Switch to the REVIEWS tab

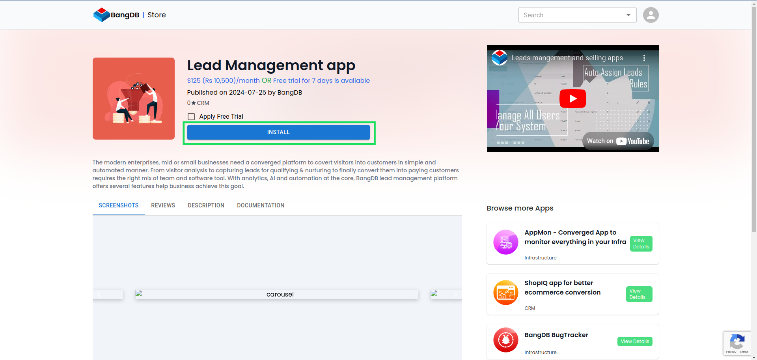pyautogui.click(x=163, y=205)
